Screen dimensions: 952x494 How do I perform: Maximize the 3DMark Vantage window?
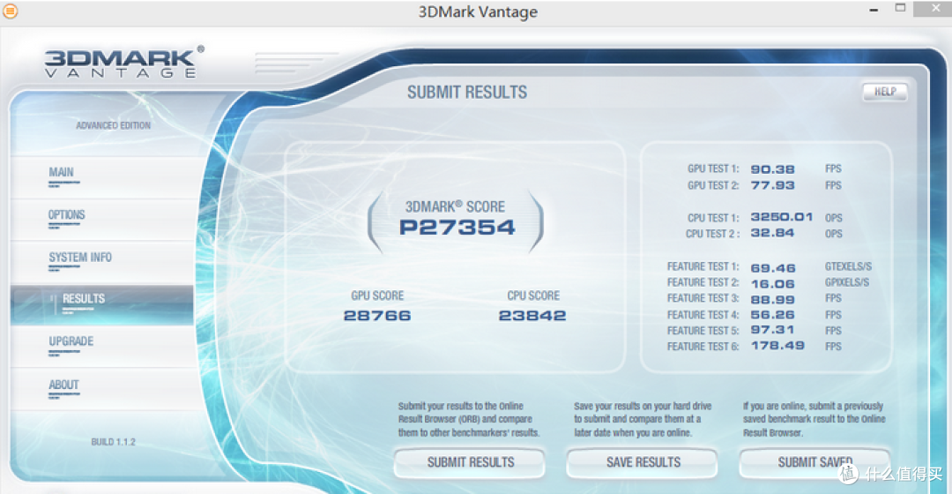tap(900, 8)
